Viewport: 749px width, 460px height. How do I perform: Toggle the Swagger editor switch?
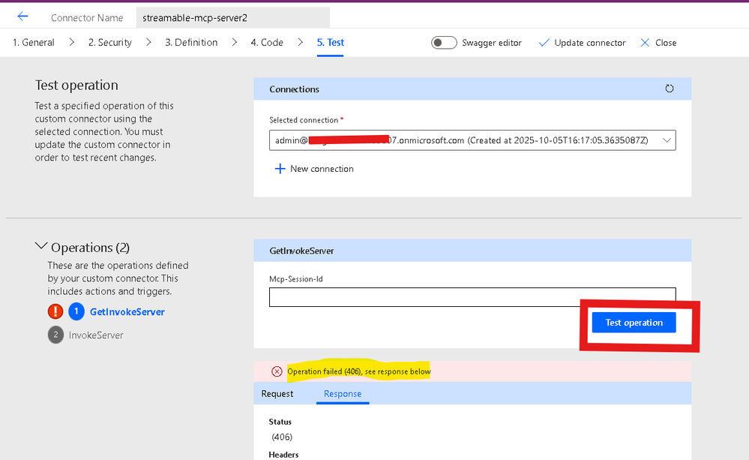point(444,43)
